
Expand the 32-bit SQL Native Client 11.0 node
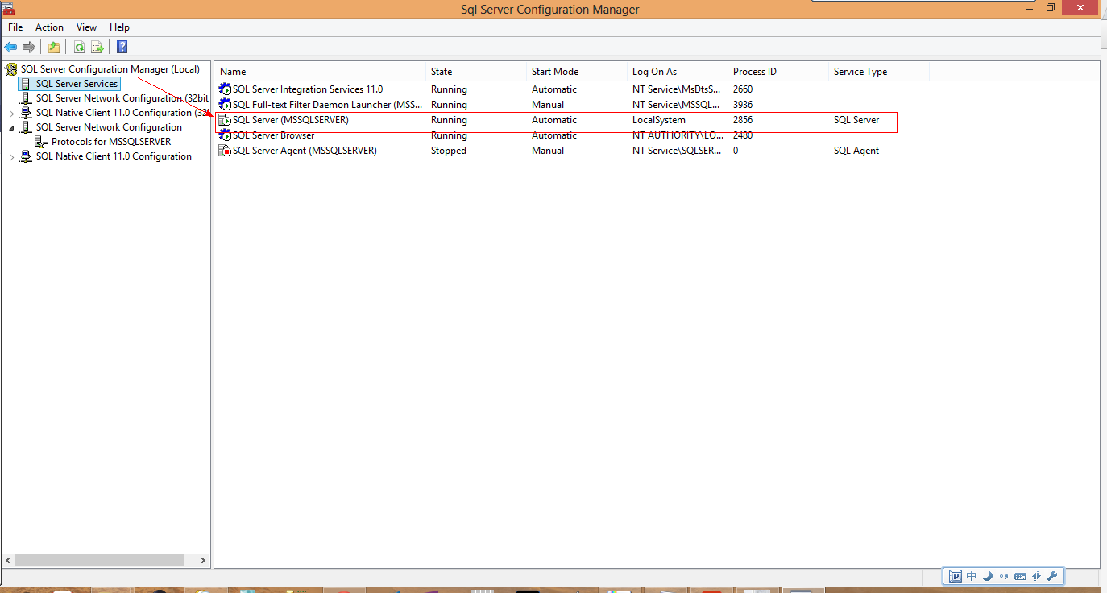coord(12,114)
